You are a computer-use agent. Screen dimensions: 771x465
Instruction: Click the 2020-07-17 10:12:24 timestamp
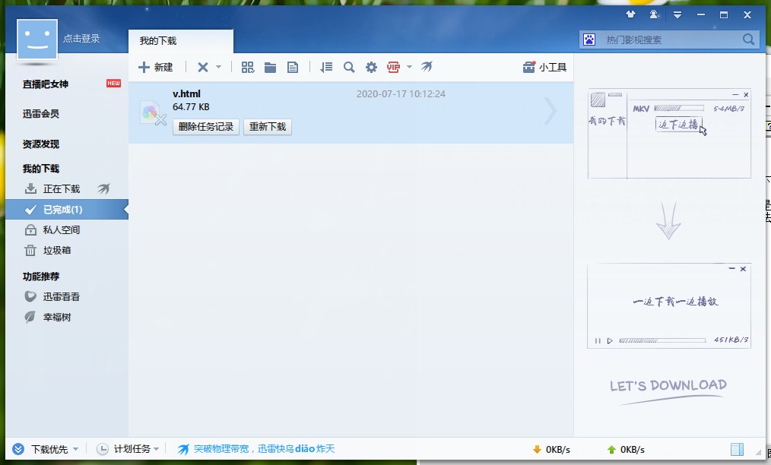pos(401,94)
